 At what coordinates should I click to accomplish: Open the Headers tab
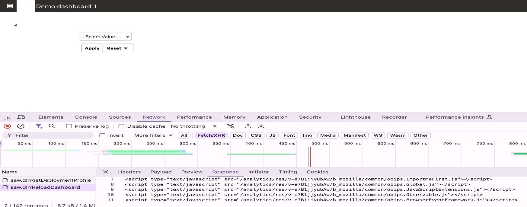129,172
